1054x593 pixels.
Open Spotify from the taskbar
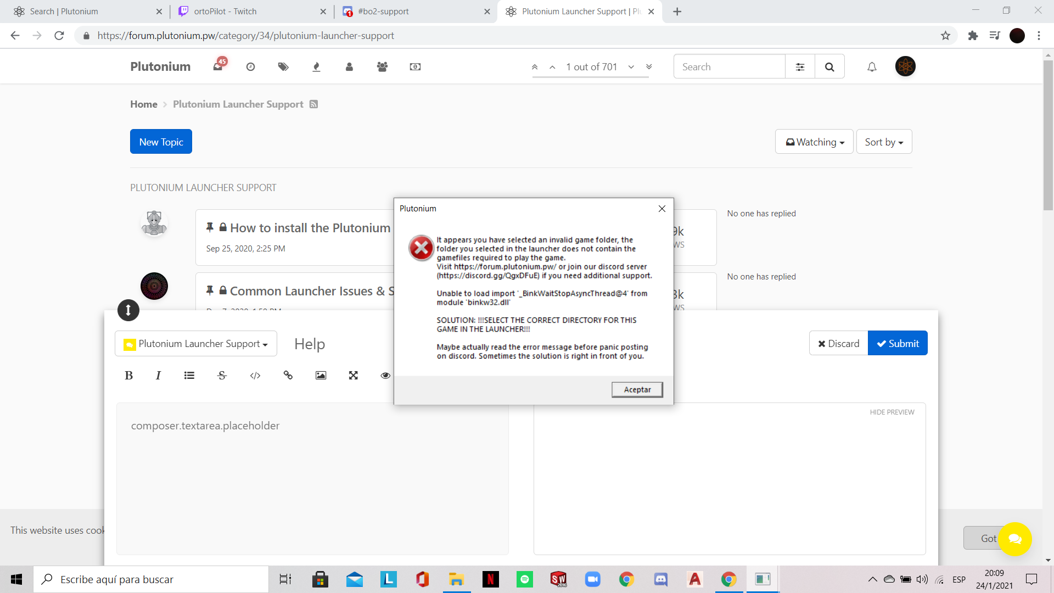tap(525, 579)
